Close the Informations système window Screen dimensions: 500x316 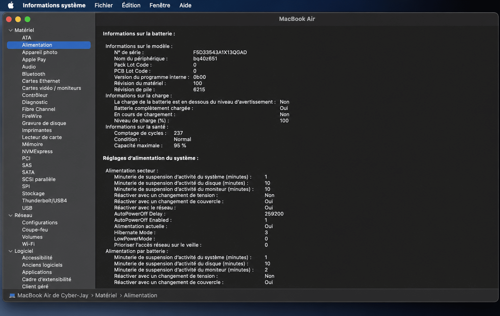click(x=9, y=19)
